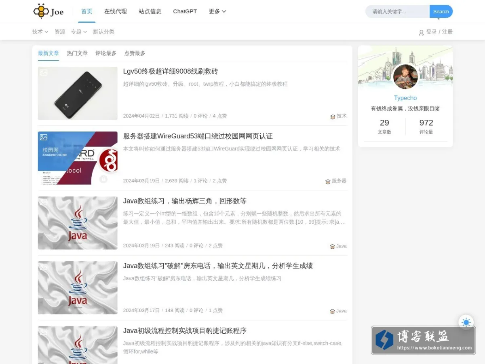Click Java thumbnail of 杨辉三角 article
Screen dimensions: 485x364
[x=78, y=223]
